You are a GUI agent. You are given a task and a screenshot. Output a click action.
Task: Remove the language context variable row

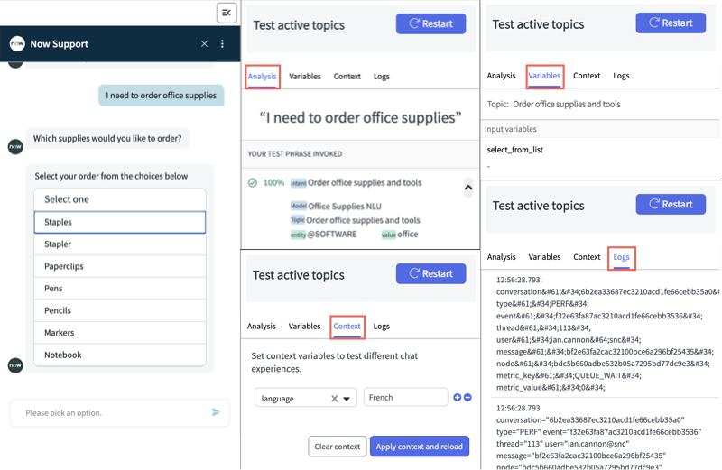pyautogui.click(x=467, y=397)
